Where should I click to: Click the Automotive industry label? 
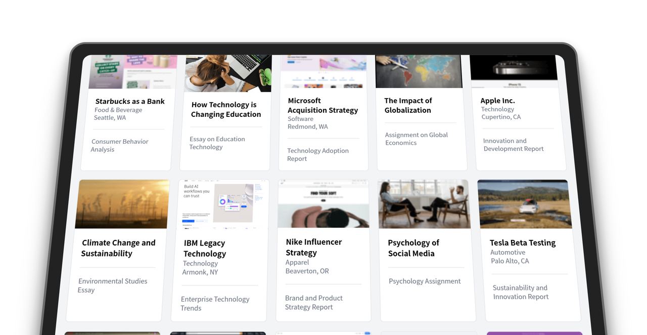pos(508,253)
